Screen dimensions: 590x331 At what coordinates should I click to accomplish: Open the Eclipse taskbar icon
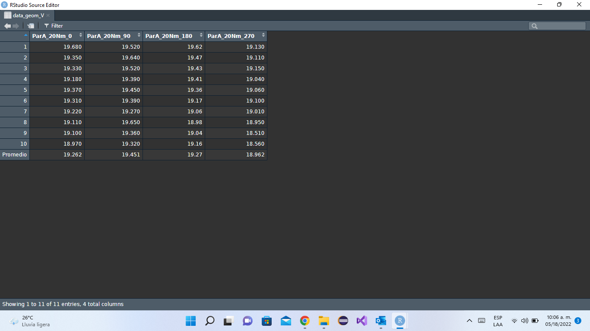(343, 321)
